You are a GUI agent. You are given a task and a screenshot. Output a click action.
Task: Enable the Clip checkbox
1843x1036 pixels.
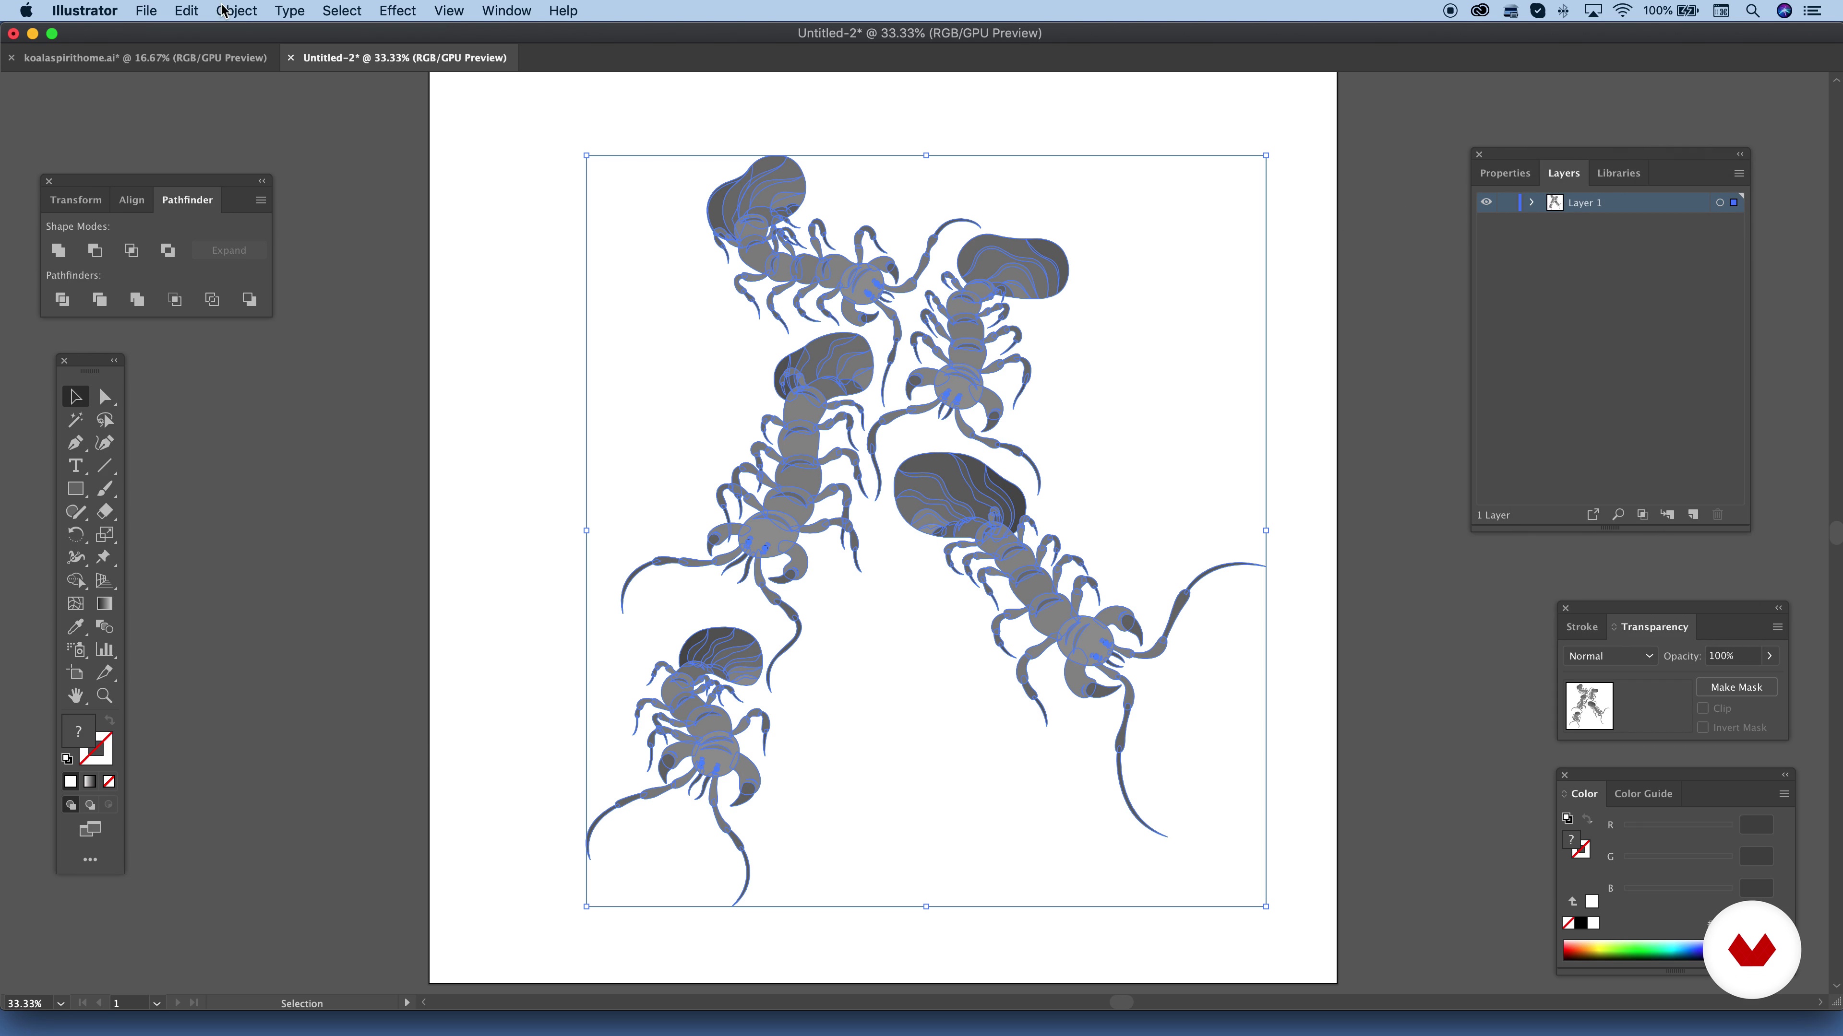tap(1703, 708)
